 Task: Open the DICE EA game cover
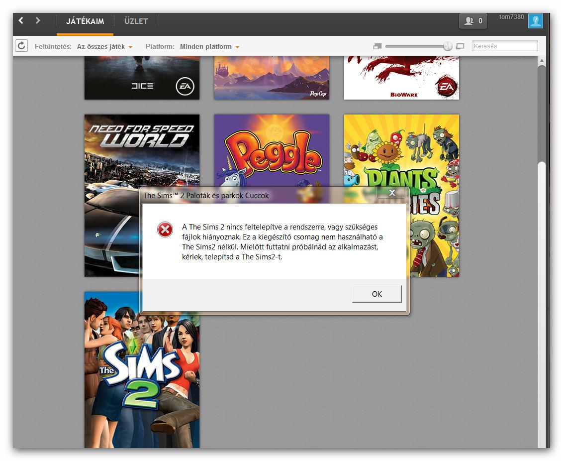142,78
